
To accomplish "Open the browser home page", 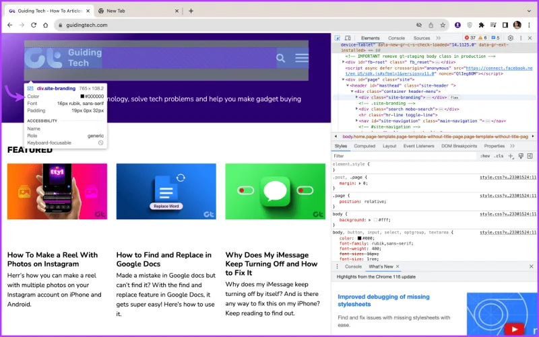I will [45, 25].
